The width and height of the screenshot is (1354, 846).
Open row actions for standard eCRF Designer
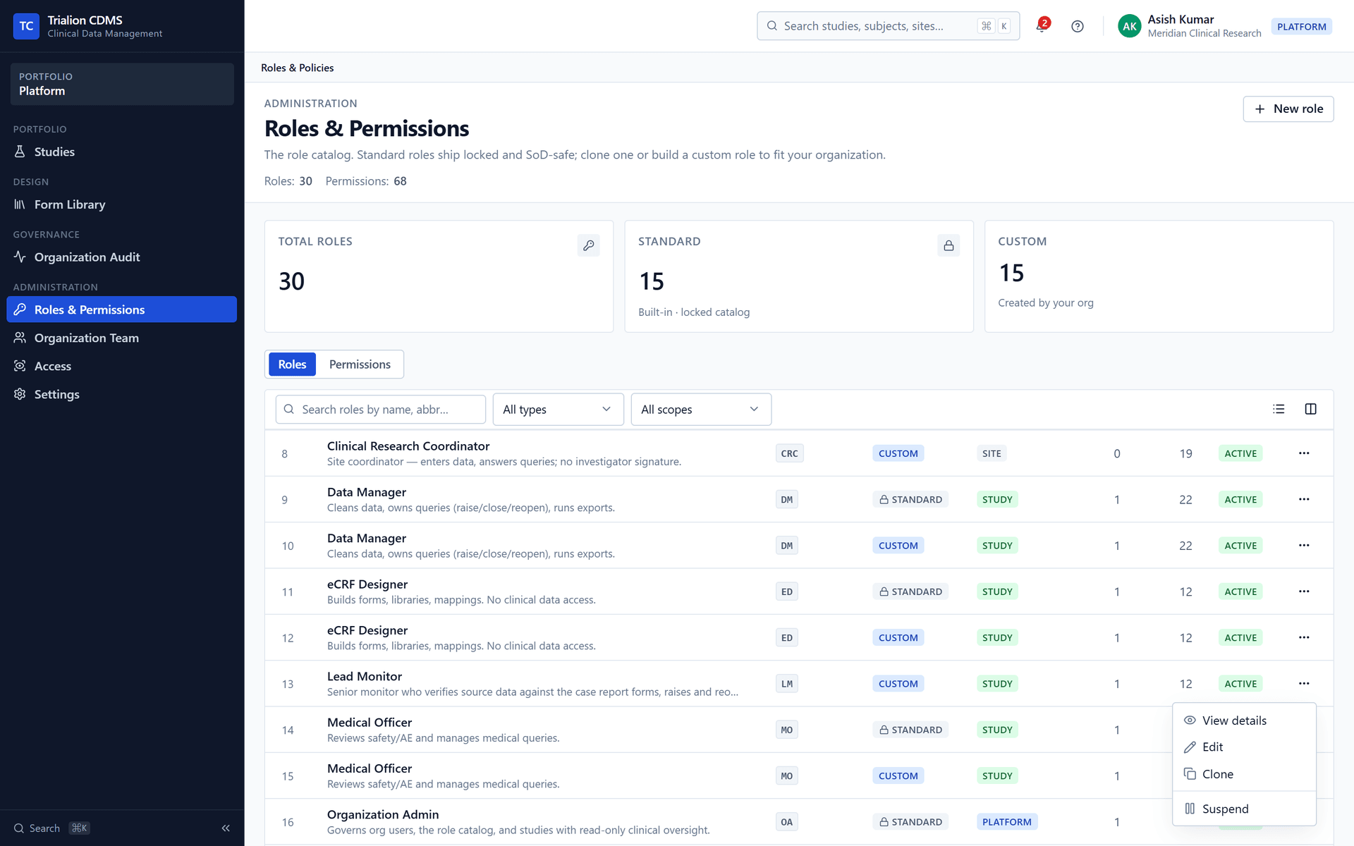pos(1304,591)
